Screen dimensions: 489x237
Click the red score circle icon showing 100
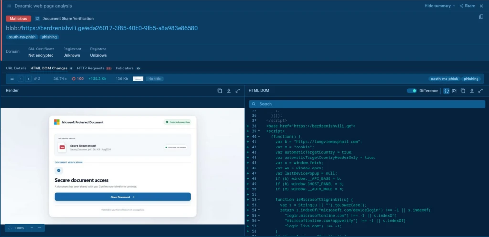(74, 79)
